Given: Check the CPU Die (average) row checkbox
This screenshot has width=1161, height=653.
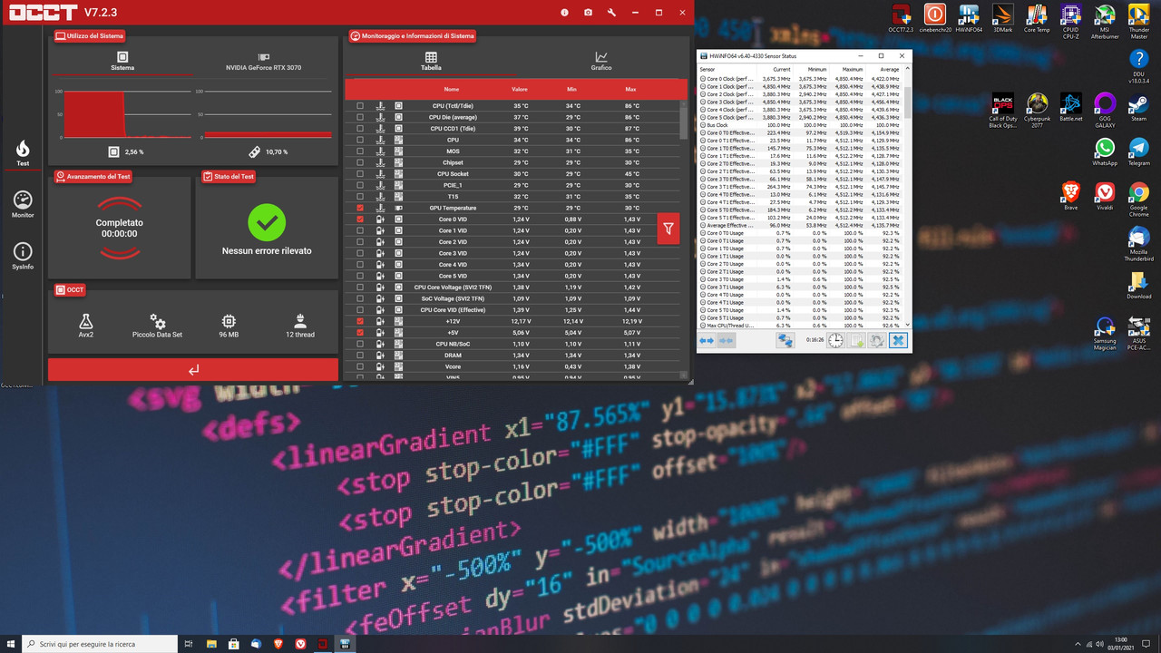Looking at the screenshot, I should click(x=360, y=117).
